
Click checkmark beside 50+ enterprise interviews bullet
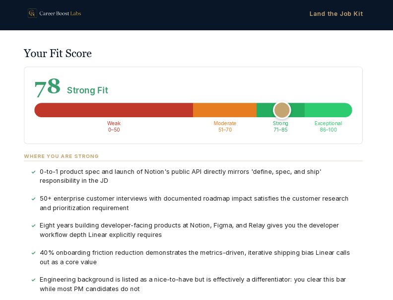(x=33, y=199)
